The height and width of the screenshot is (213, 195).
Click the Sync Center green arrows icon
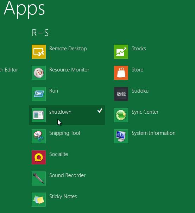[121, 115]
